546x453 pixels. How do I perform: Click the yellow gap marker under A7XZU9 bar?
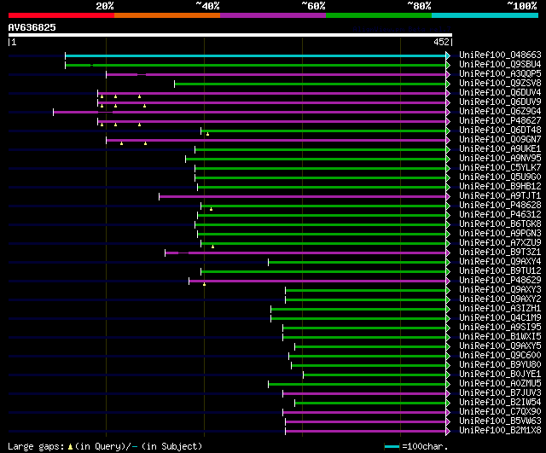(212, 247)
